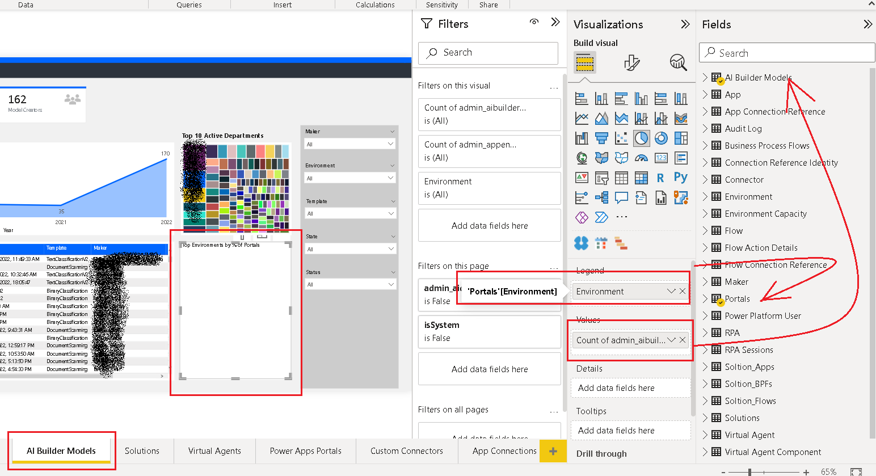This screenshot has width=876, height=476.
Task: Select the pie chart visualization
Action: [x=641, y=138]
